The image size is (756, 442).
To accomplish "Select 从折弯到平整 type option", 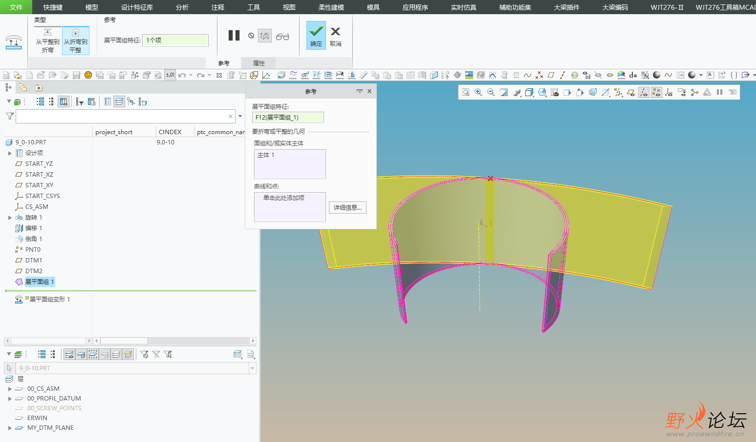I will (x=76, y=40).
